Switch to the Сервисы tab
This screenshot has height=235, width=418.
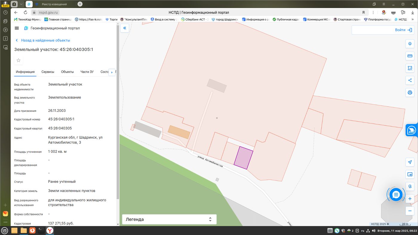(48, 72)
